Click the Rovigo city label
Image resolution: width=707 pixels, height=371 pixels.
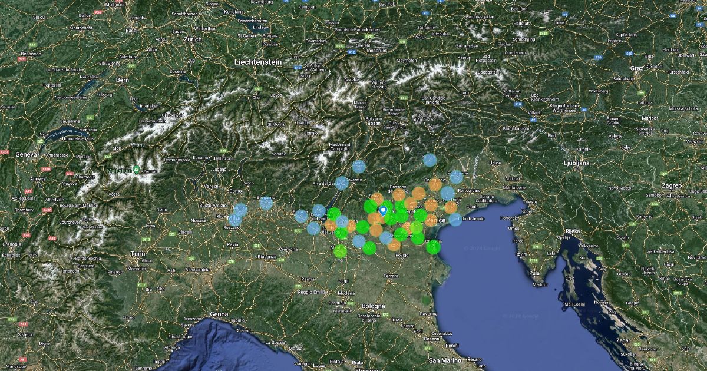pyautogui.click(x=402, y=255)
